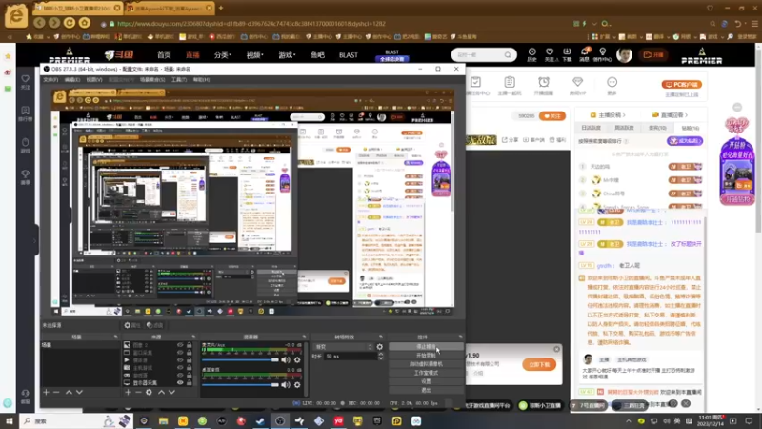
Task: Toggle visibility of the media source in the third row
Action: tap(180, 360)
